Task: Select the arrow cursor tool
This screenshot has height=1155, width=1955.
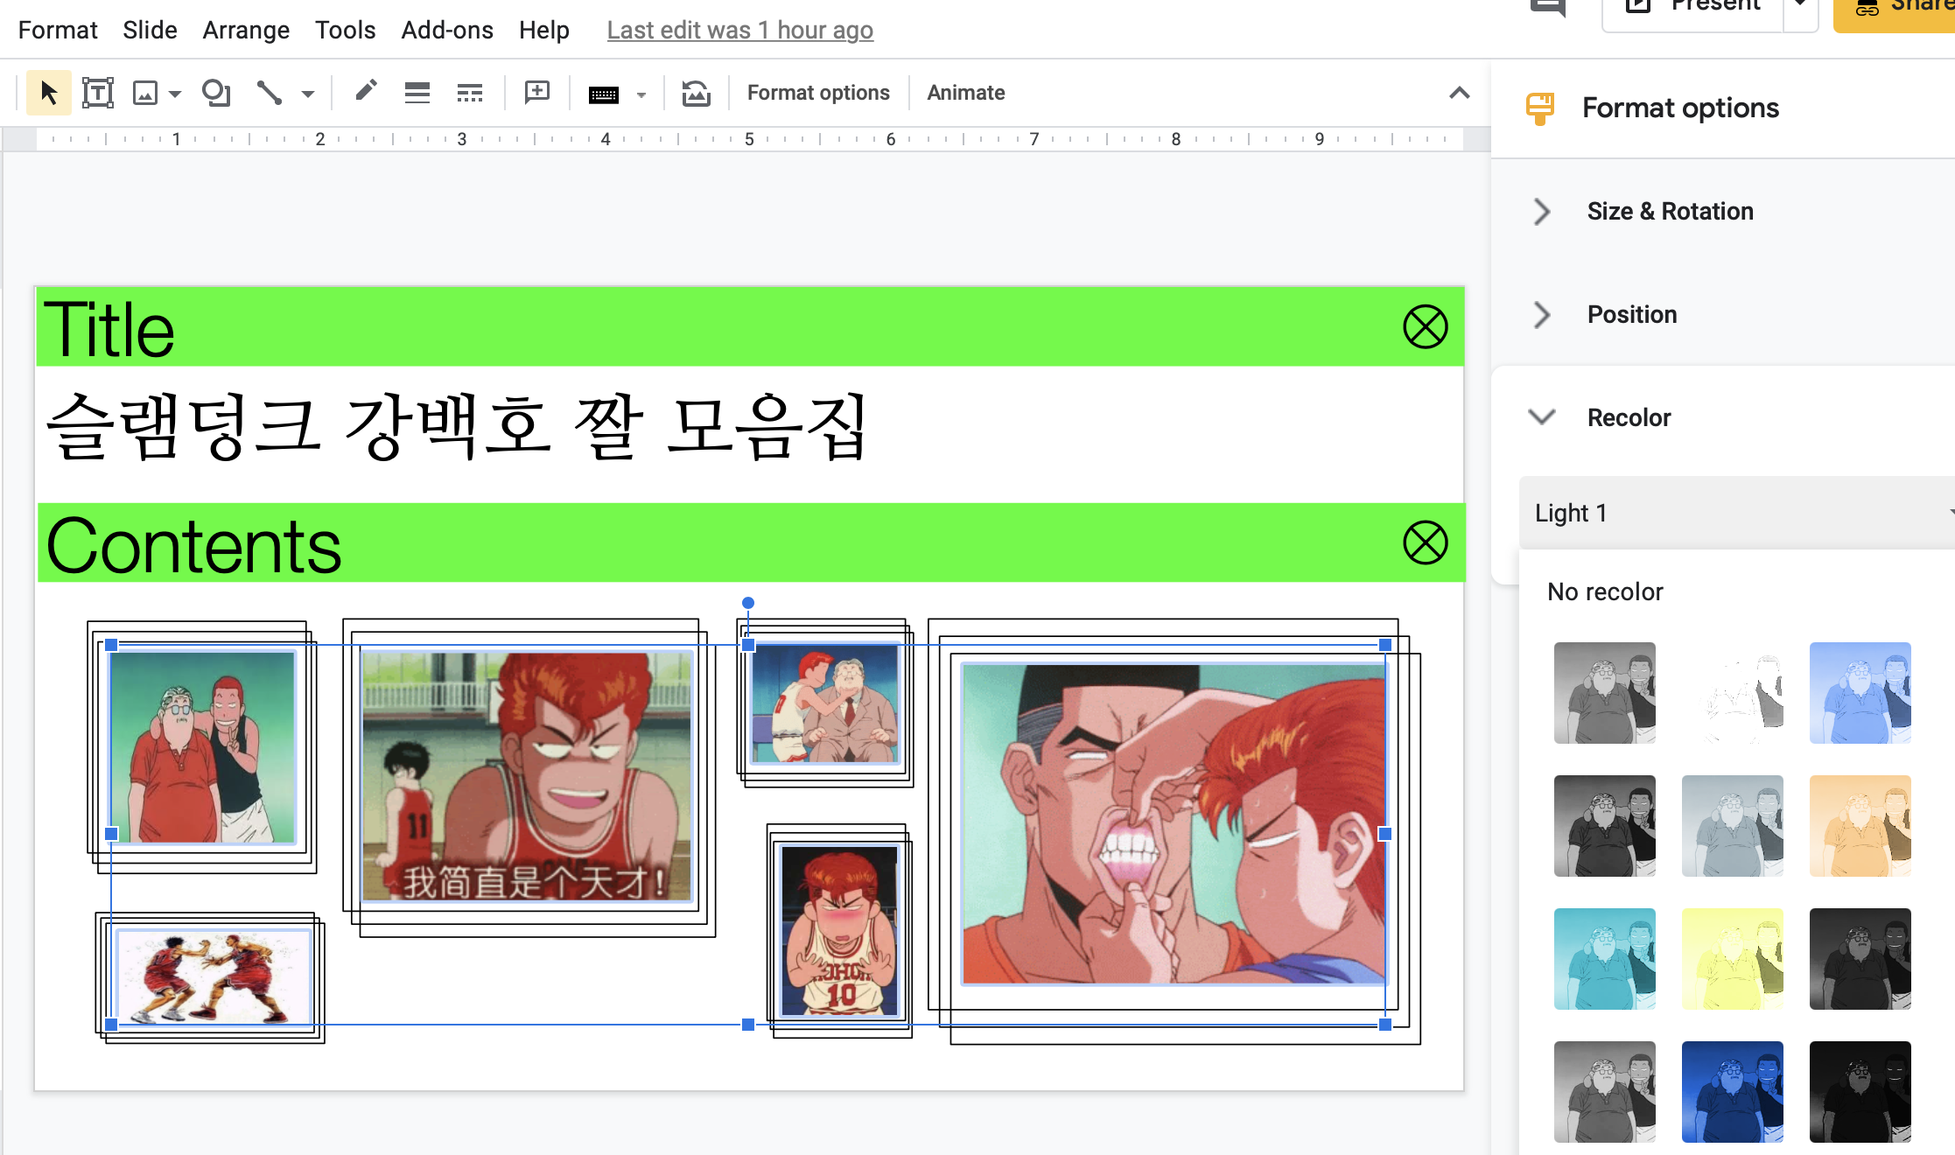Action: click(48, 93)
